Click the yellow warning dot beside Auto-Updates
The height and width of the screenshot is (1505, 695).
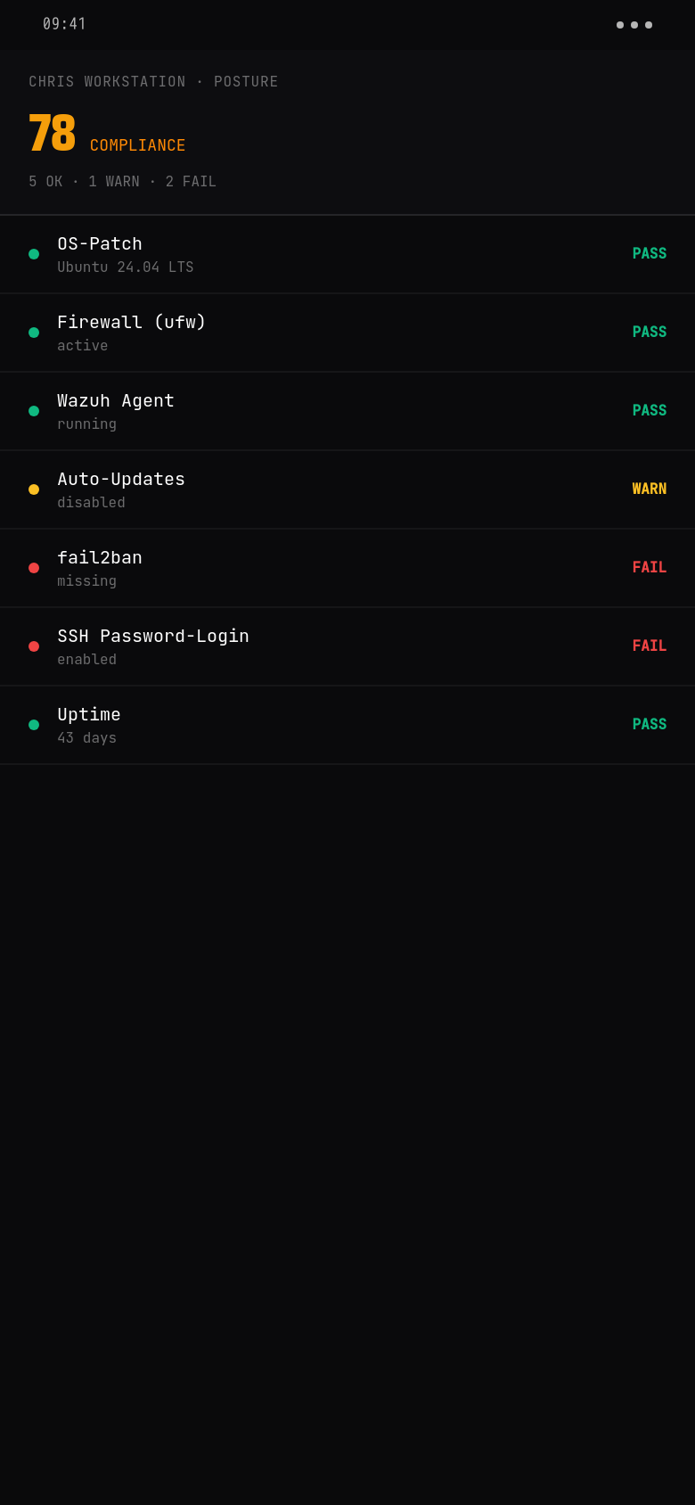[34, 489]
